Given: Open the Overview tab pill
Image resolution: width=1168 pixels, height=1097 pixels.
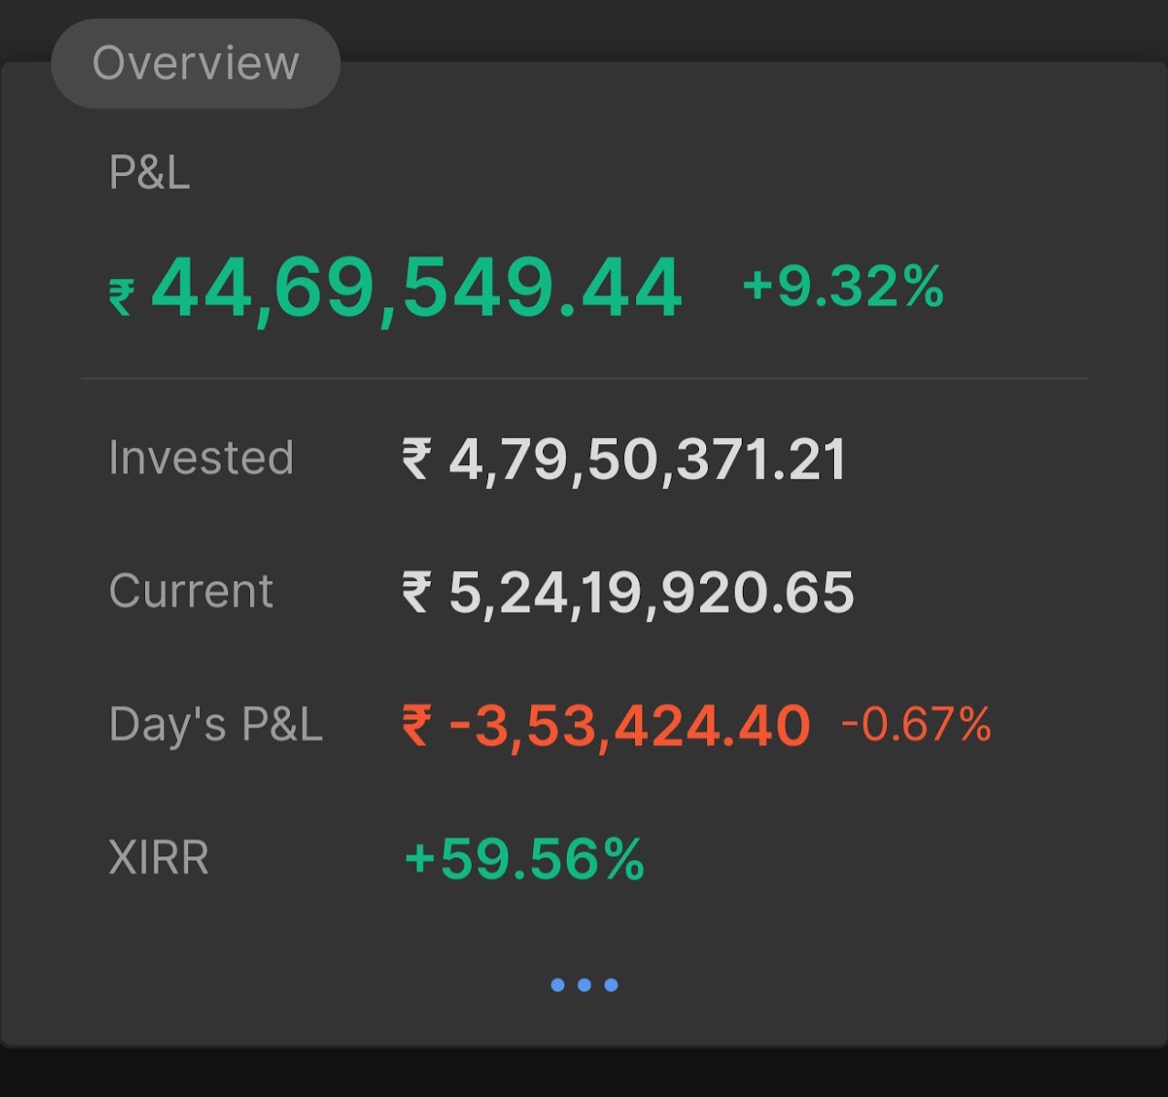Looking at the screenshot, I should pos(195,64).
